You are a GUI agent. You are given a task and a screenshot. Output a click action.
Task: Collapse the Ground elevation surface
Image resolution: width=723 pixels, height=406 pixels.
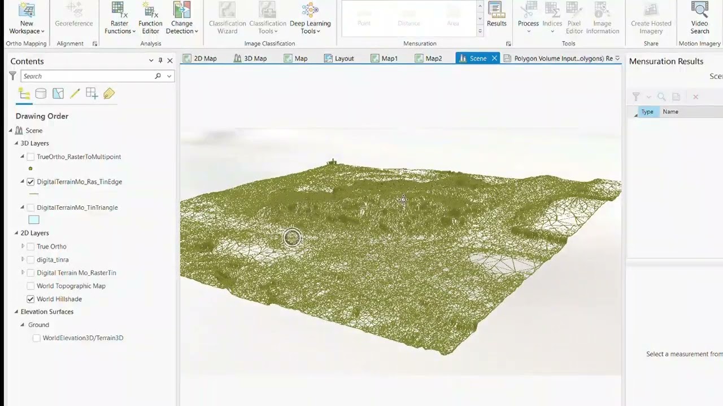[x=23, y=325]
